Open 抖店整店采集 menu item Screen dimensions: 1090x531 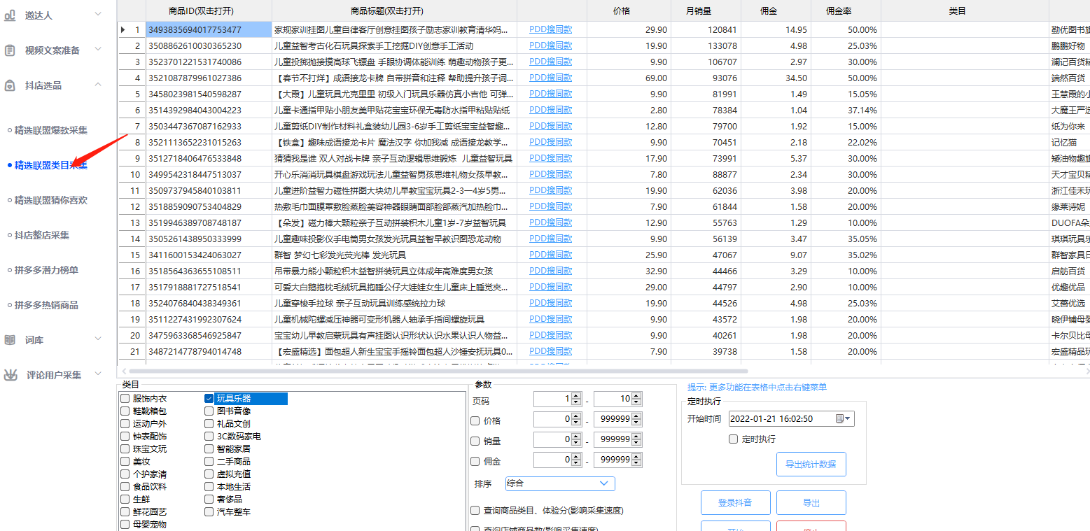coord(42,235)
